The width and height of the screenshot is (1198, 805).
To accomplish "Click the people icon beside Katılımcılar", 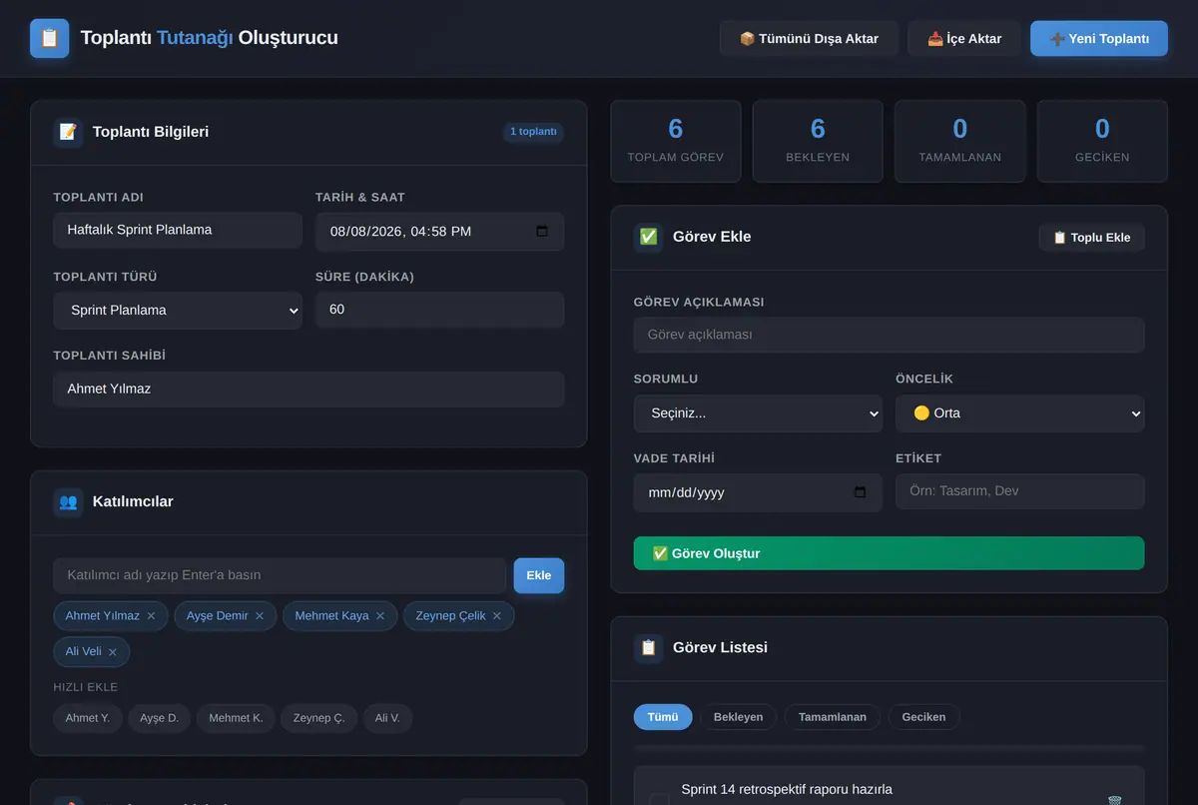I will point(68,501).
